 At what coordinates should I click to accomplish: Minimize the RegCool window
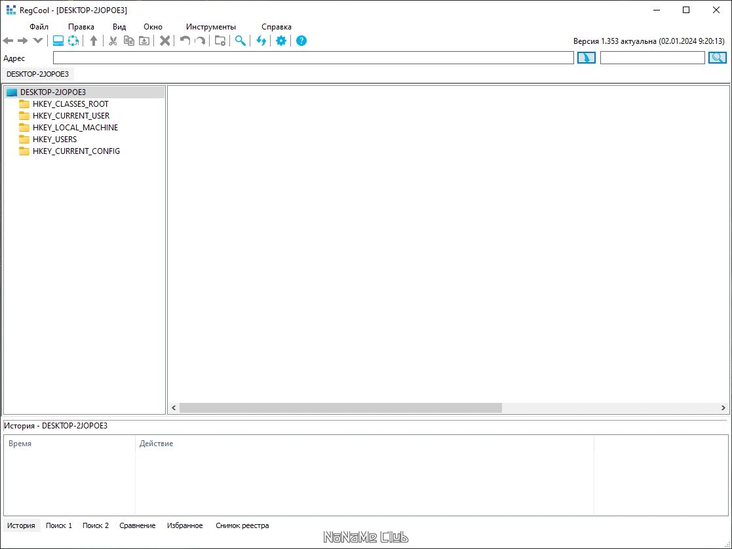click(657, 10)
